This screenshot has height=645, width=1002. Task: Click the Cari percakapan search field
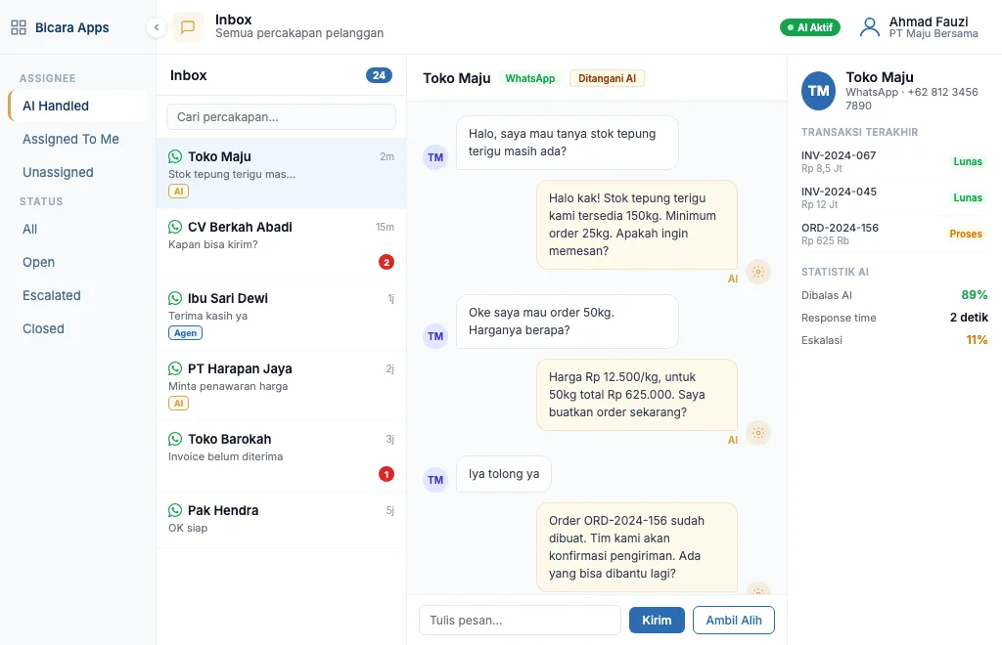(x=281, y=116)
